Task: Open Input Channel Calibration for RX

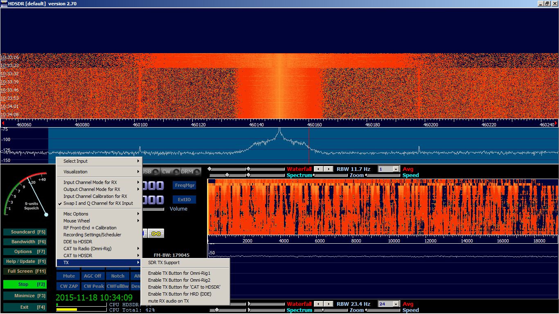Action: tap(98, 196)
